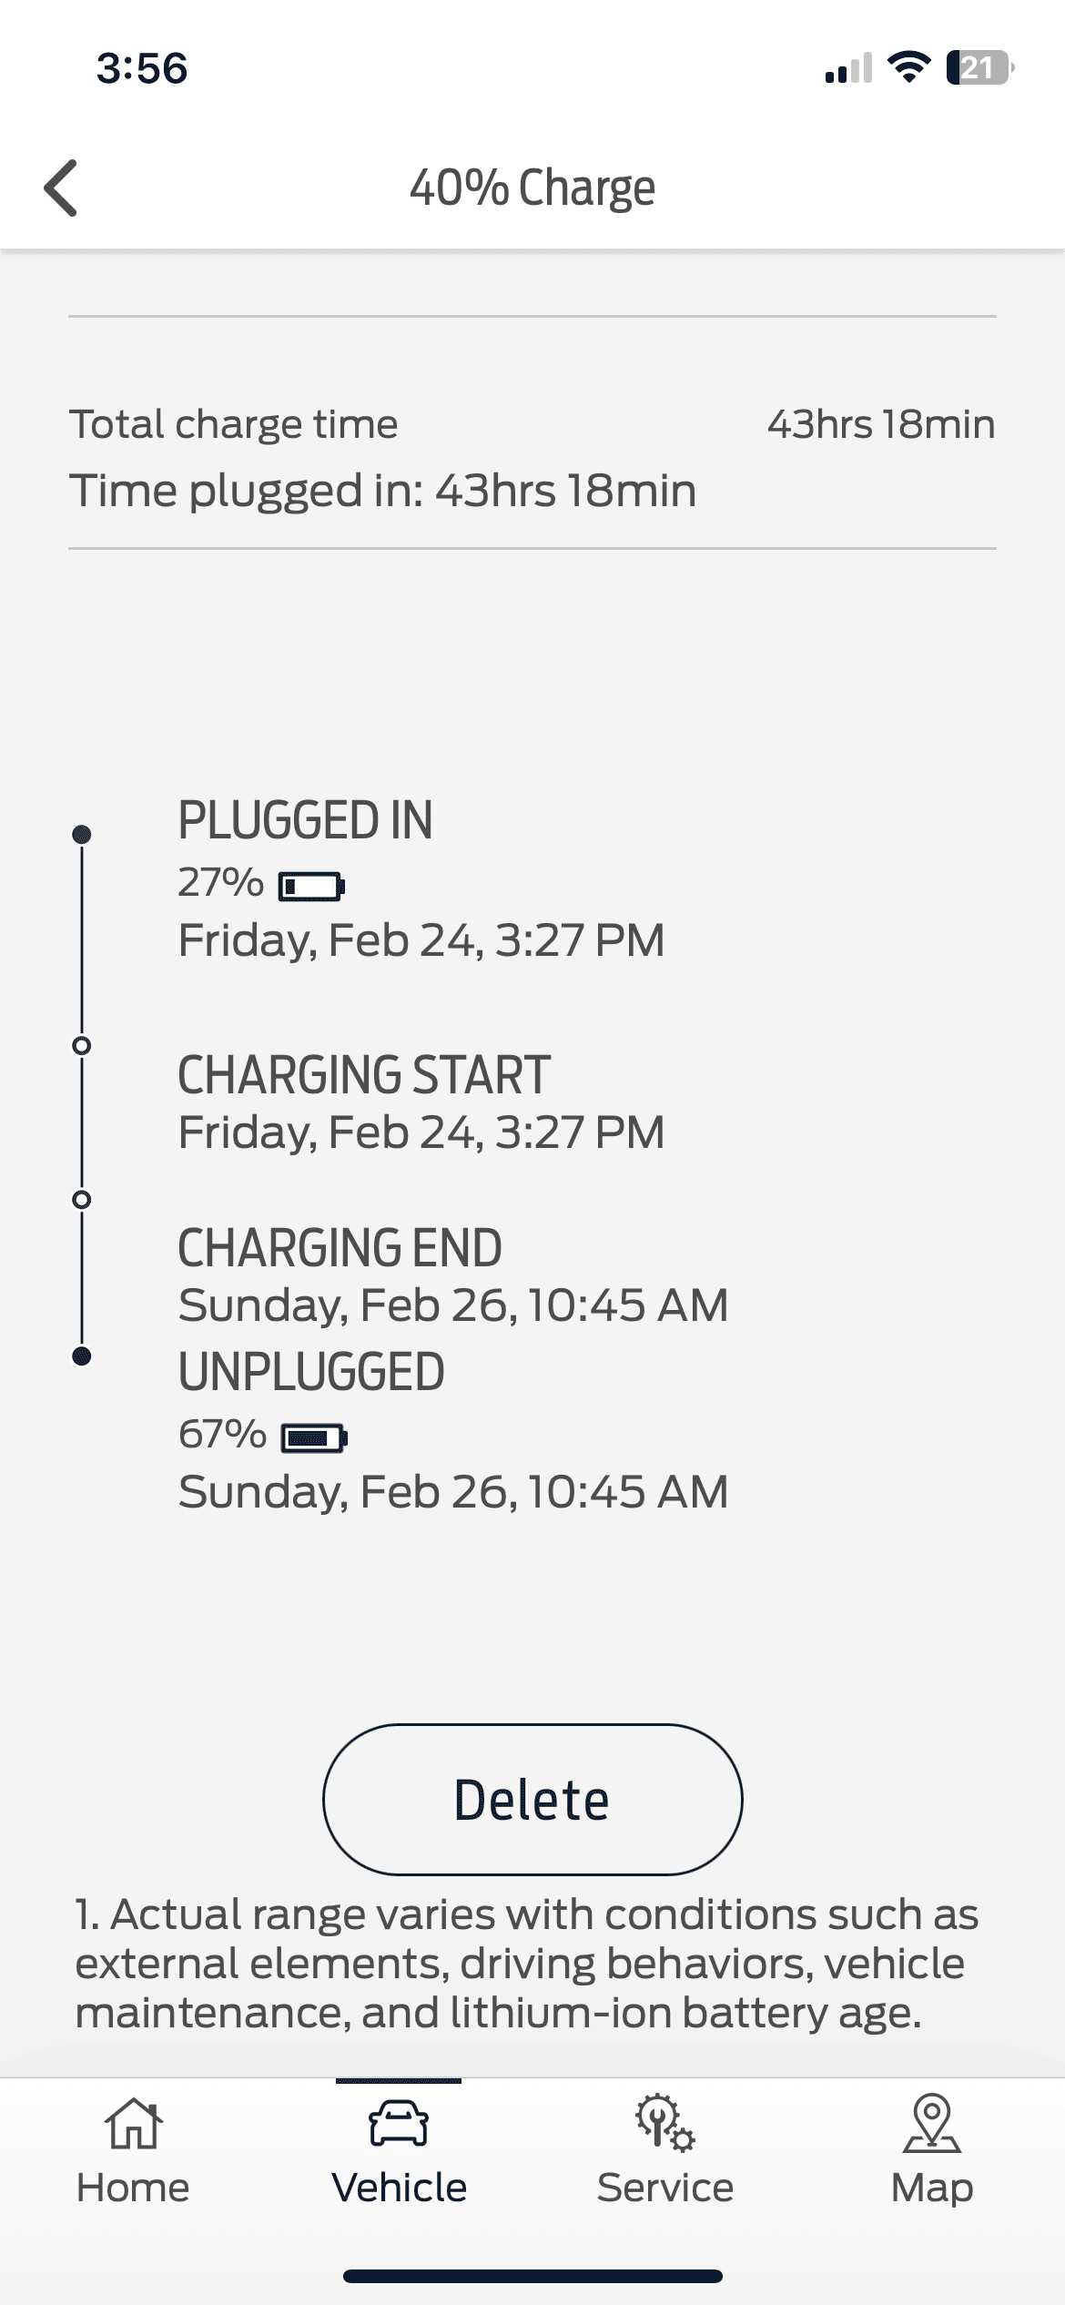The image size is (1065, 2305).
Task: Tap the status bar clock showing 3:56
Action: [142, 68]
